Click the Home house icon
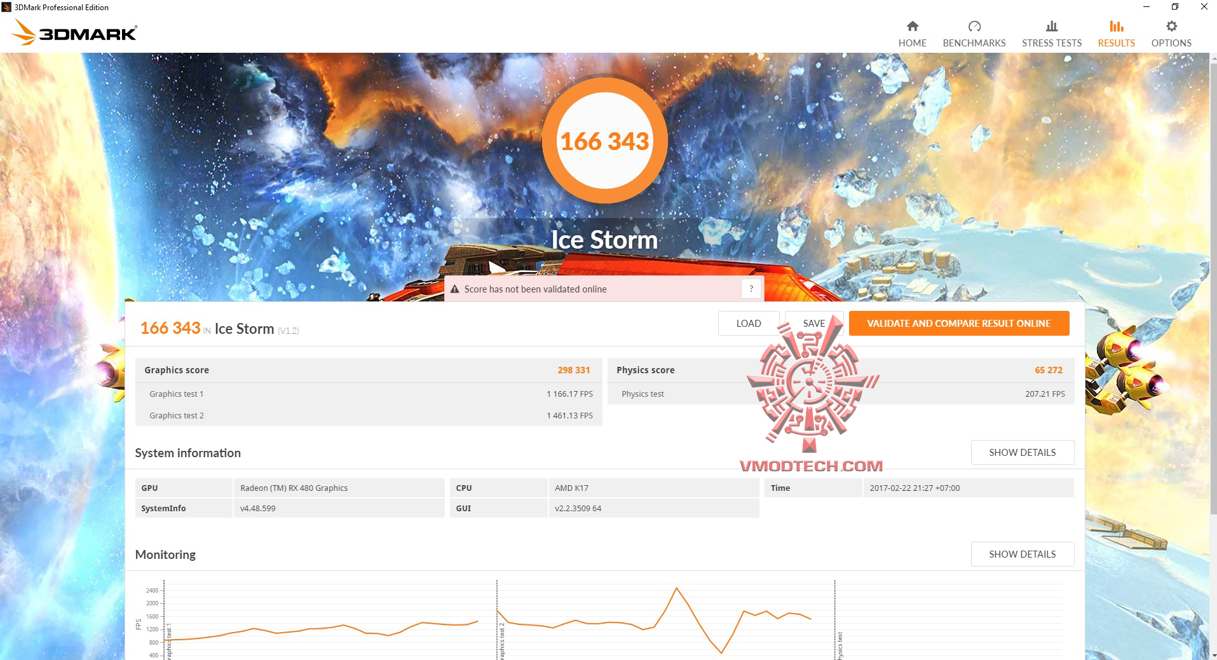Image resolution: width=1217 pixels, height=660 pixels. coord(912,26)
